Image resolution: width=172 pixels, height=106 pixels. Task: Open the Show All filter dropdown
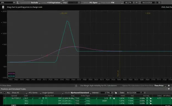pyautogui.click(x=19, y=93)
